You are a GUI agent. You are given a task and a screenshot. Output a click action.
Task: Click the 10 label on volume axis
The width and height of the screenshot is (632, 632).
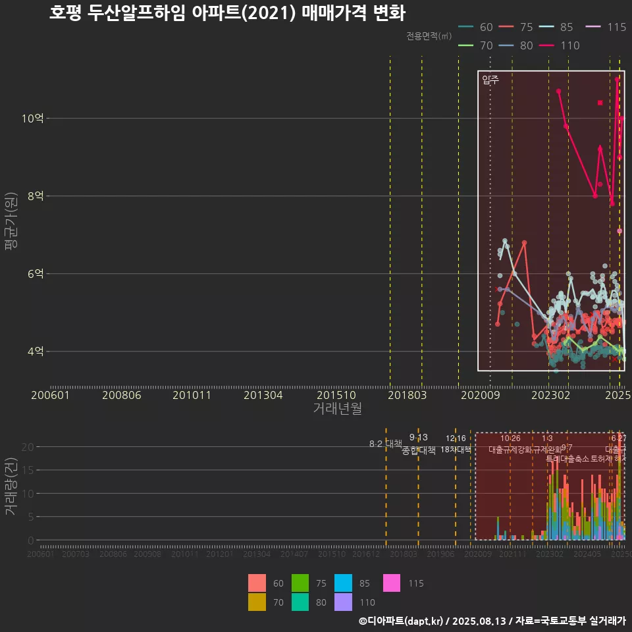click(28, 494)
